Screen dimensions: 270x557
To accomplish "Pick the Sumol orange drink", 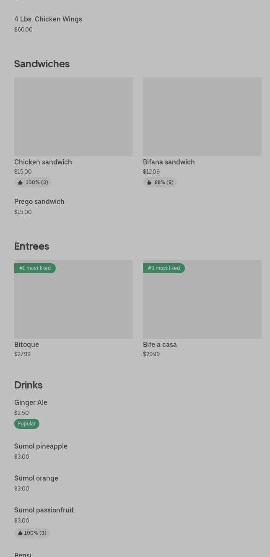I will [x=36, y=478].
